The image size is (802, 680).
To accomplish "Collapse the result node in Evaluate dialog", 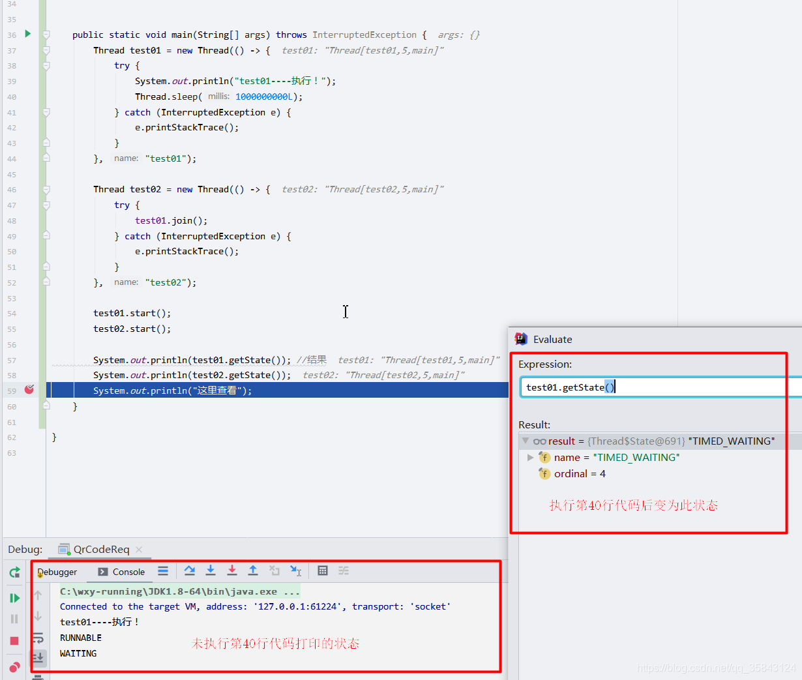I will pos(526,441).
